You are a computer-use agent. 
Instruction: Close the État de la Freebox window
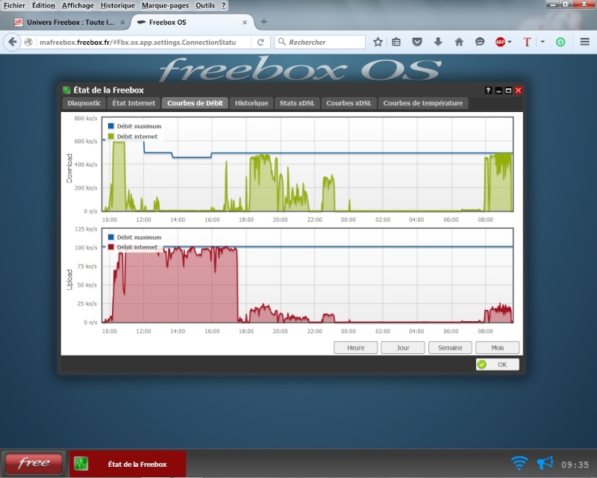point(518,90)
